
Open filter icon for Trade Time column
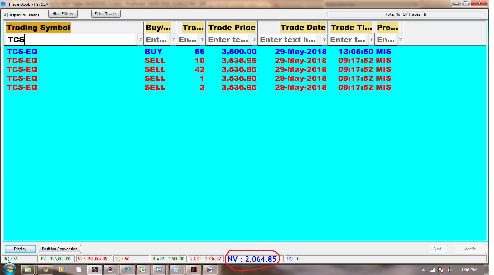point(372,39)
